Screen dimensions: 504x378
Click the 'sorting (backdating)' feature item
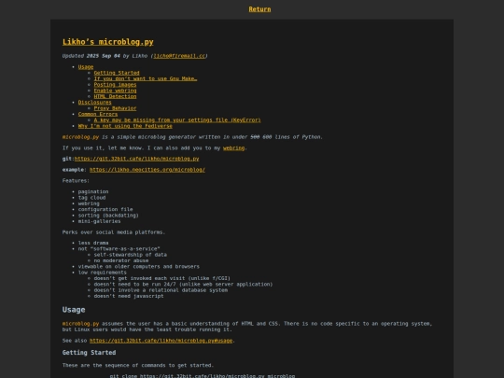coord(108,216)
